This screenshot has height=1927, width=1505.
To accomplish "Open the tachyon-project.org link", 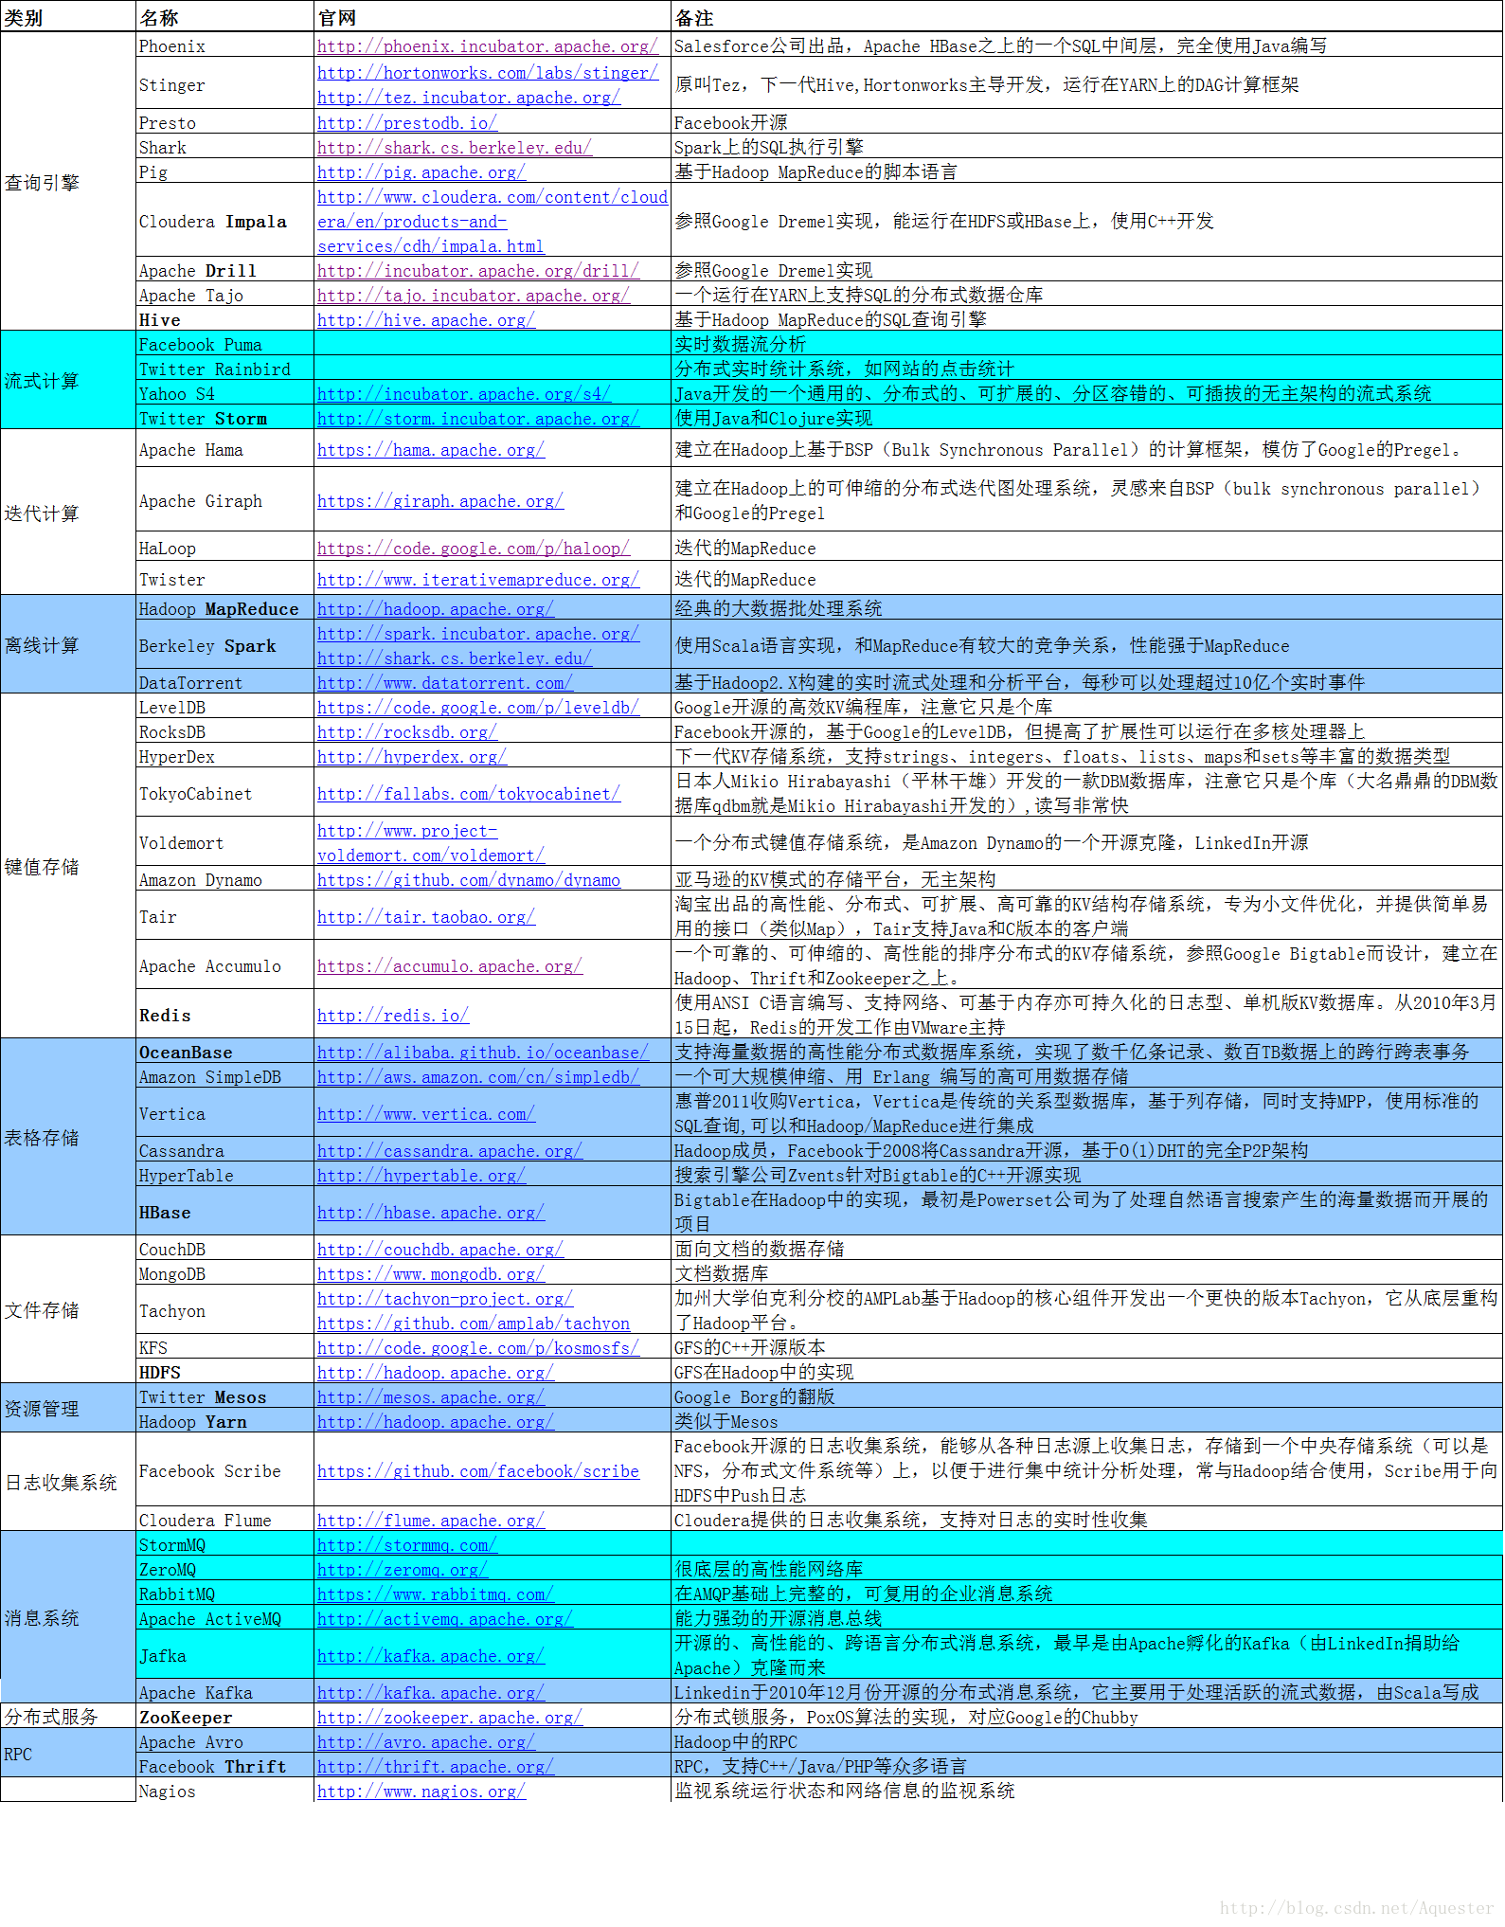I will (444, 1299).
